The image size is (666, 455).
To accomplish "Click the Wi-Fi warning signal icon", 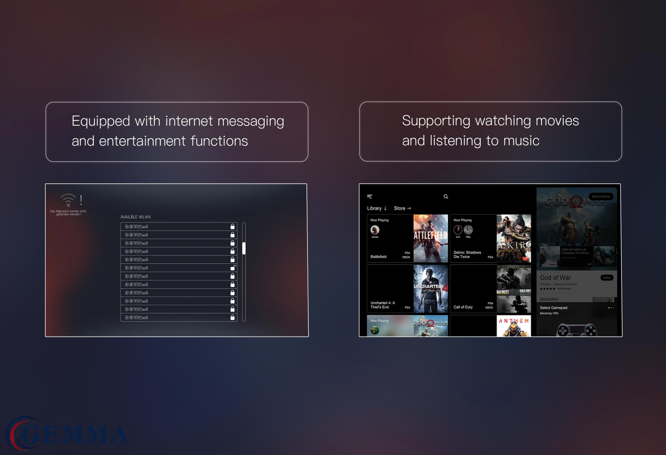I will (69, 200).
